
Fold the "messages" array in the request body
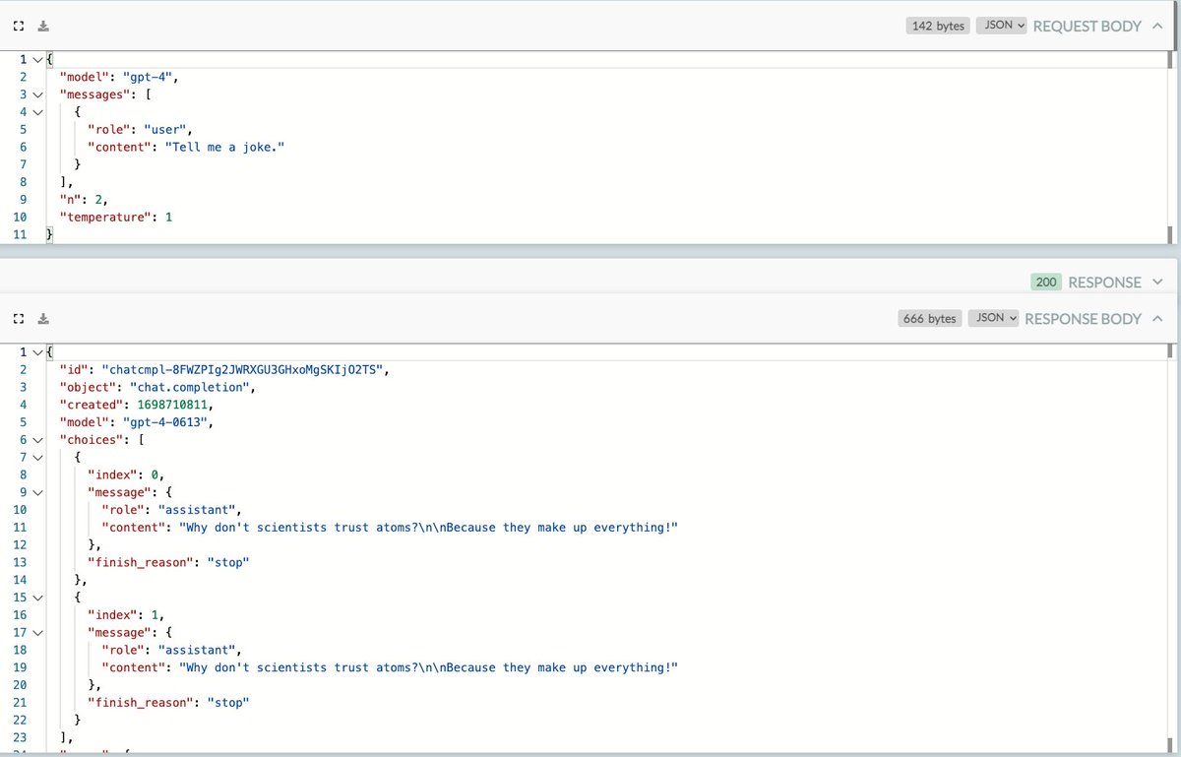click(x=37, y=95)
